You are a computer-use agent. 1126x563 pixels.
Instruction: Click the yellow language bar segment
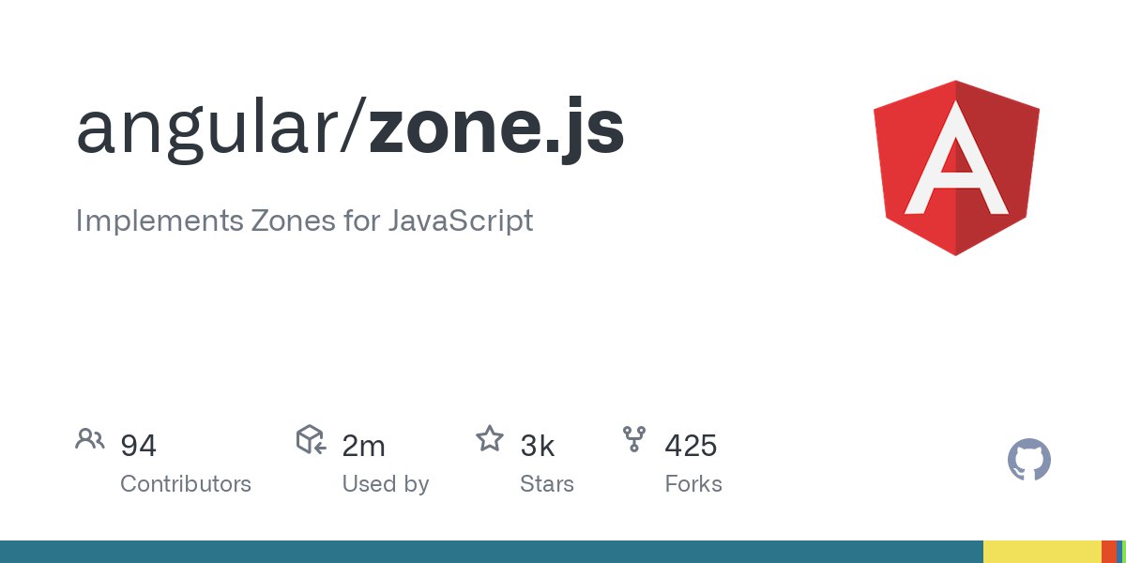pos(1042,552)
